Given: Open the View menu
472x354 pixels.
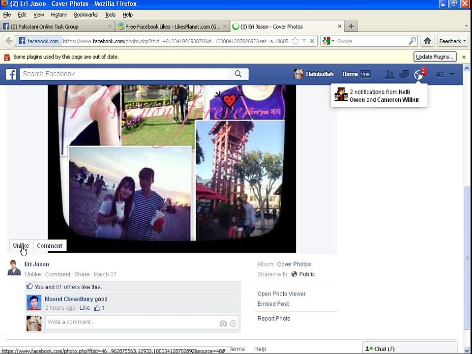Looking at the screenshot, I should coord(38,15).
